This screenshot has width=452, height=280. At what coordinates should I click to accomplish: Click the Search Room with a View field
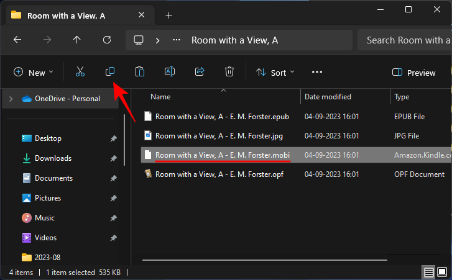click(x=404, y=40)
